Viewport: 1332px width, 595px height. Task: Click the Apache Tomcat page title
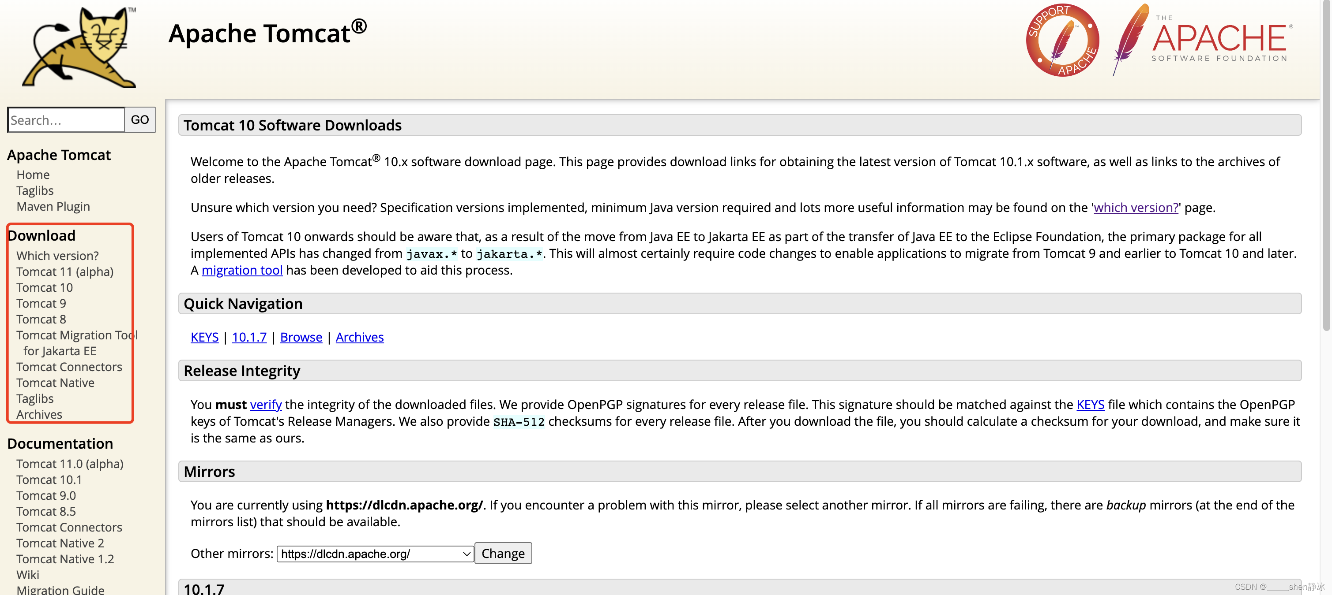click(268, 33)
